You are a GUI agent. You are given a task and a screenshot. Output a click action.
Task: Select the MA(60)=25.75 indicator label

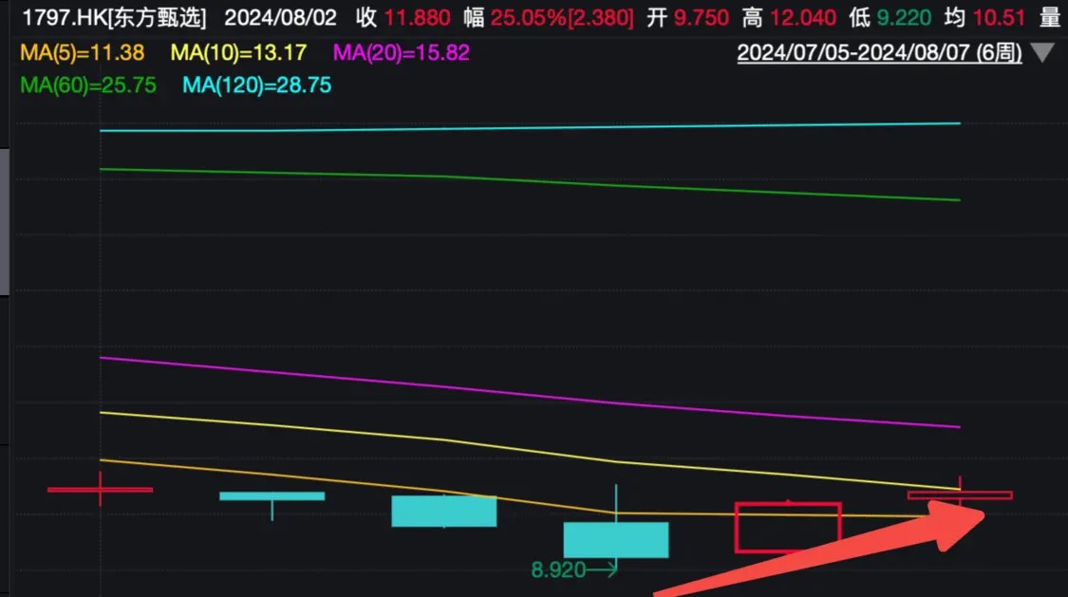[x=88, y=85]
